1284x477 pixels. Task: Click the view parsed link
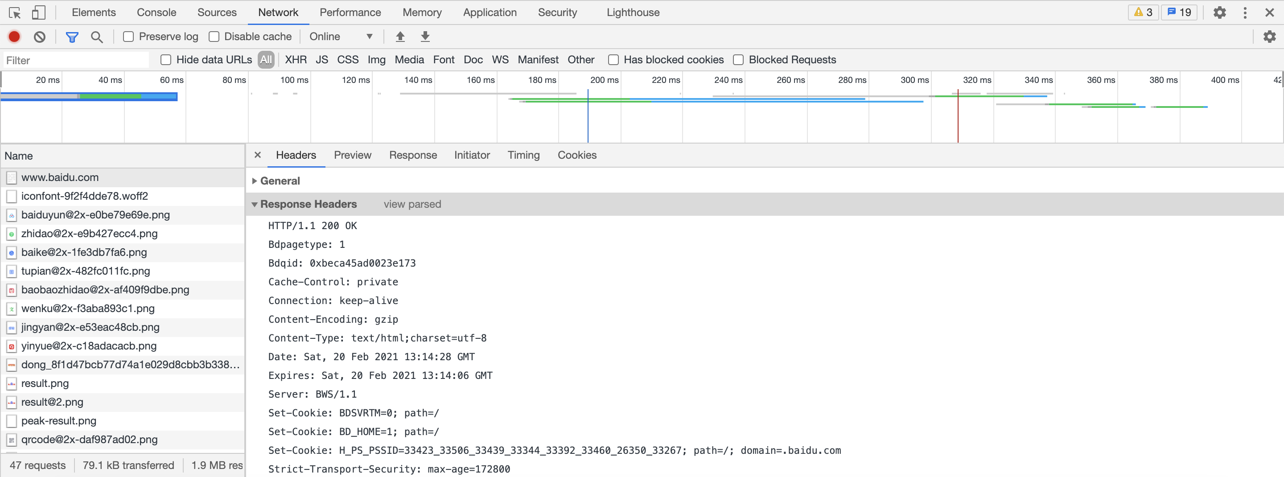(412, 204)
